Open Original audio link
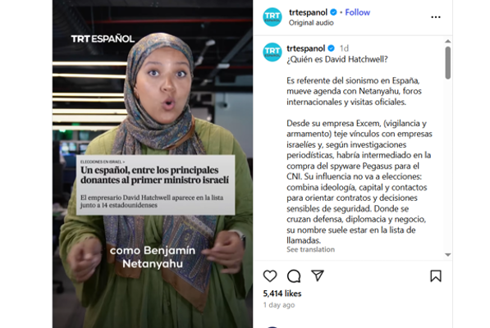The height and width of the screenshot is (328, 490). tap(311, 23)
